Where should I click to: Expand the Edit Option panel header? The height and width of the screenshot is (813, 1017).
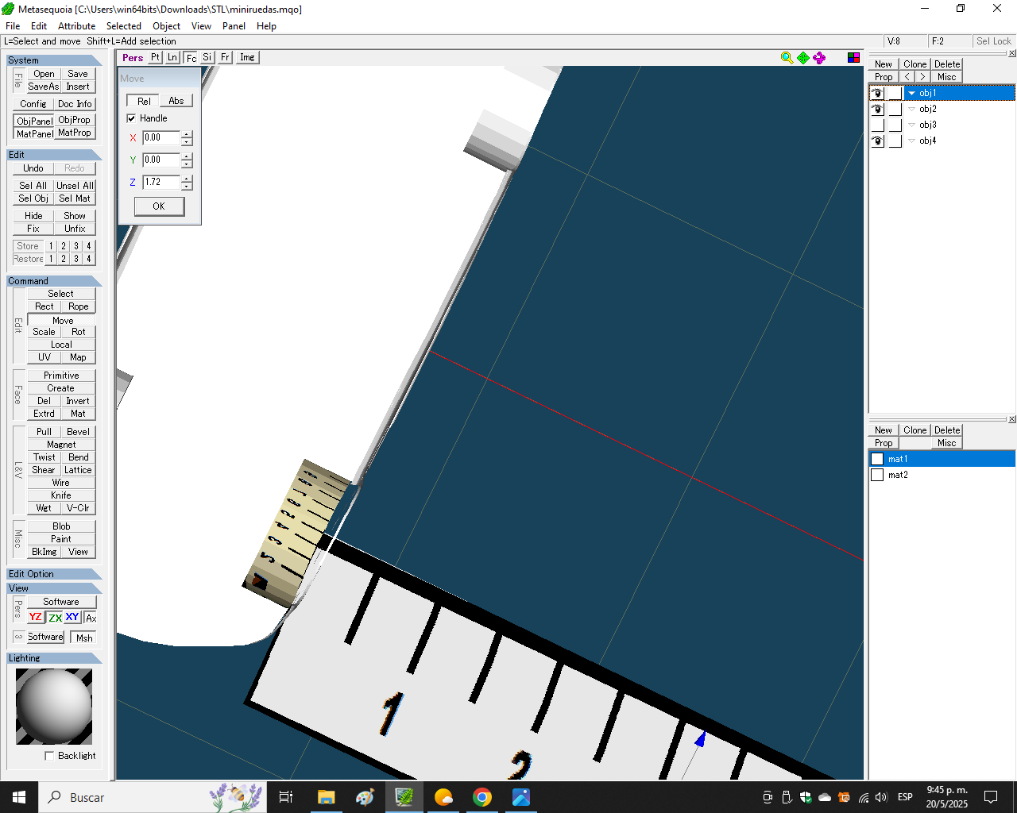pyautogui.click(x=53, y=574)
